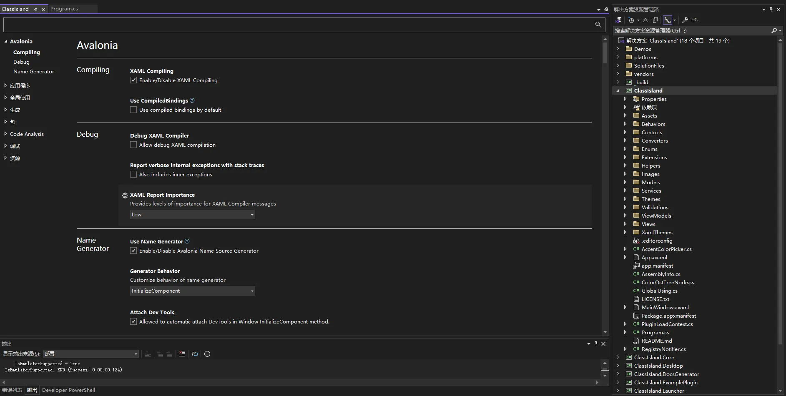Switch to the Developer PowerShell tab
786x396 pixels.
[x=68, y=390]
